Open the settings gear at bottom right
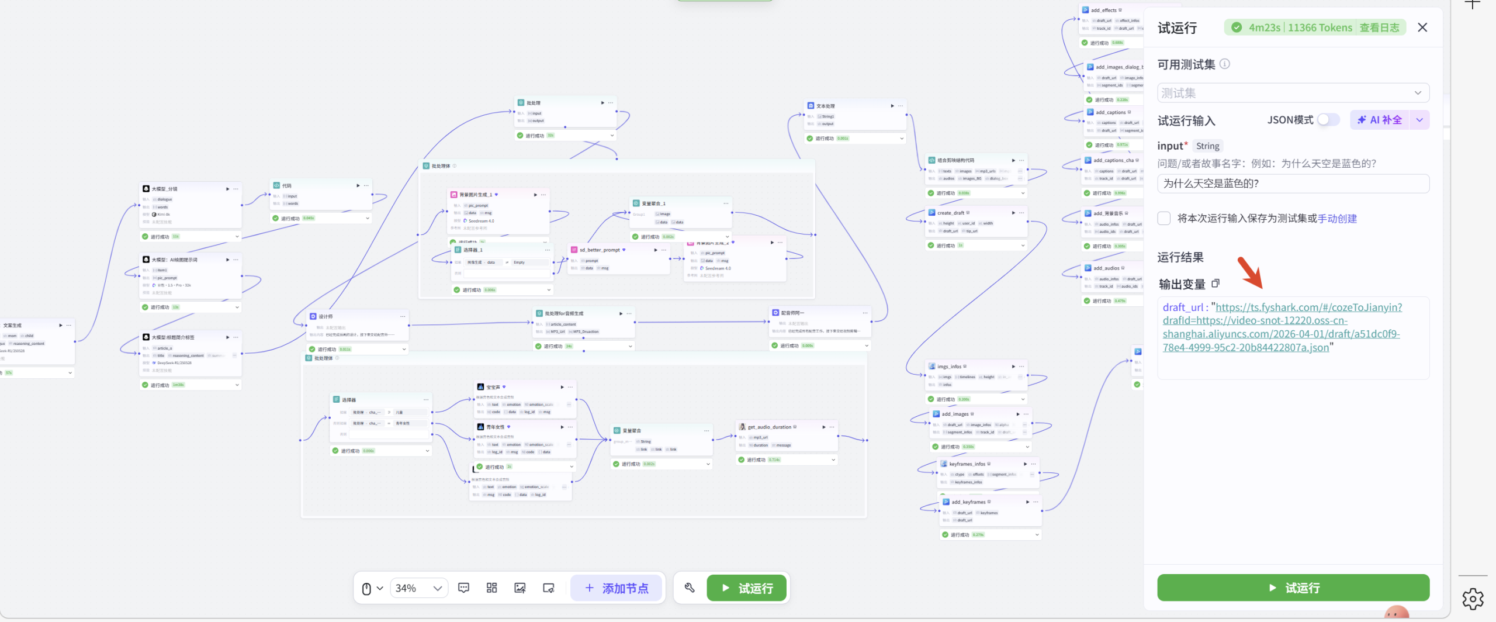Image resolution: width=1496 pixels, height=622 pixels. [1473, 599]
